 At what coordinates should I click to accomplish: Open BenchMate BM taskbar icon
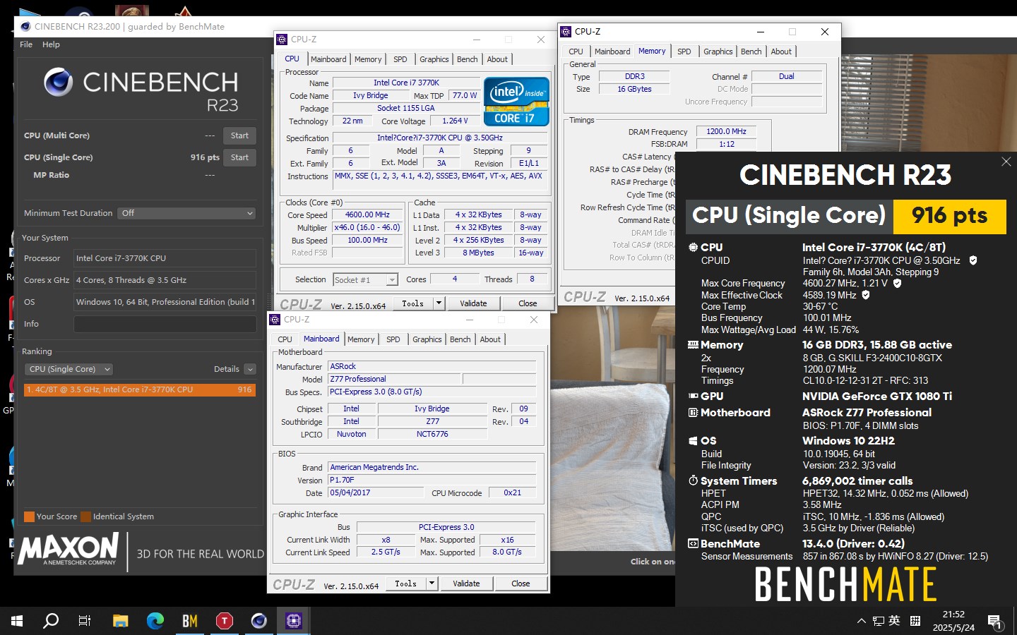pyautogui.click(x=190, y=621)
